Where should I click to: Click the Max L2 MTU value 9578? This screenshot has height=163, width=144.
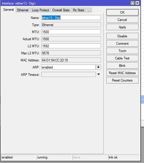71,53
